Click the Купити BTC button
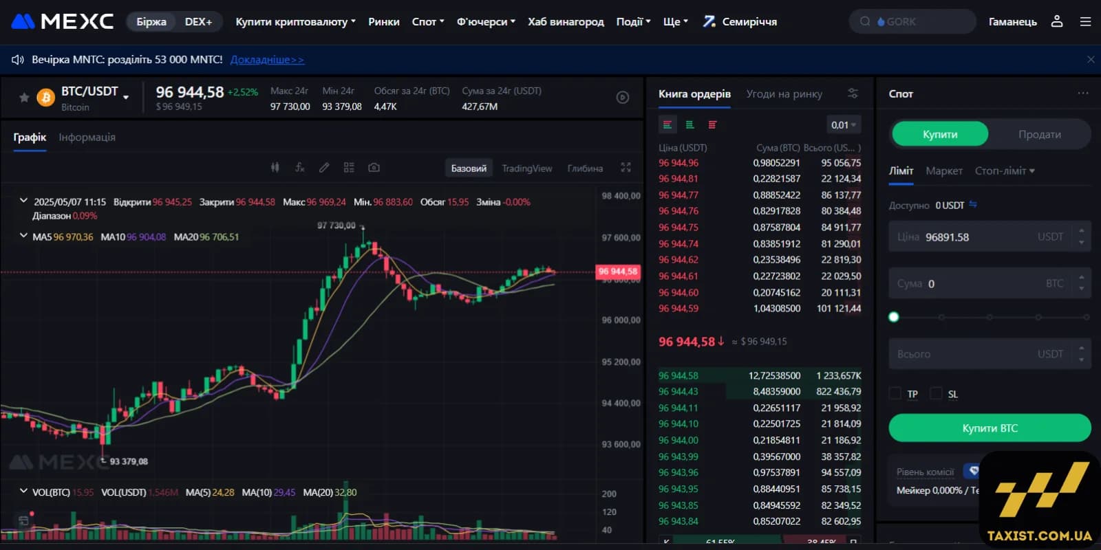Viewport: 1101px width, 550px height. [x=990, y=428]
